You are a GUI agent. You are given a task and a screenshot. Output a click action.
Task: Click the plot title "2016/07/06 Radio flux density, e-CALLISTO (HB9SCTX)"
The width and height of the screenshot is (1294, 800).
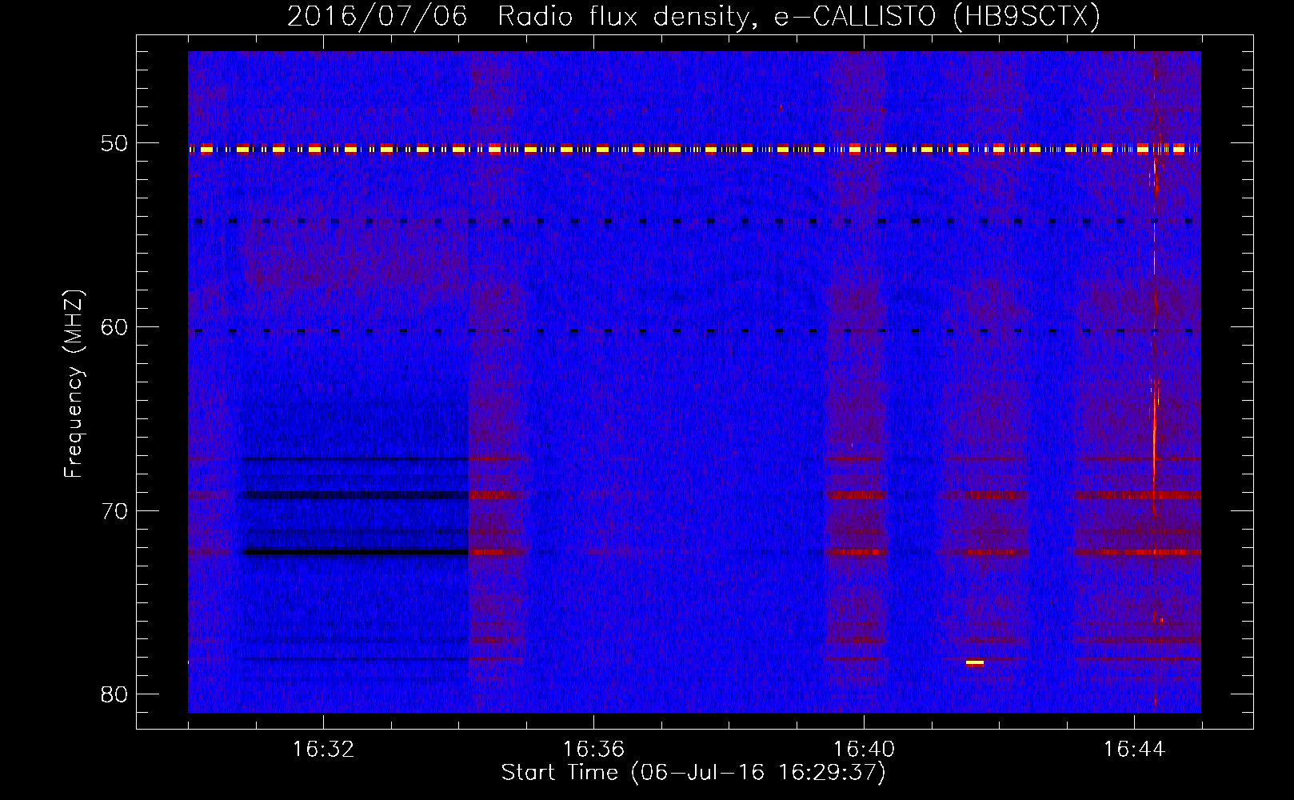coord(693,16)
